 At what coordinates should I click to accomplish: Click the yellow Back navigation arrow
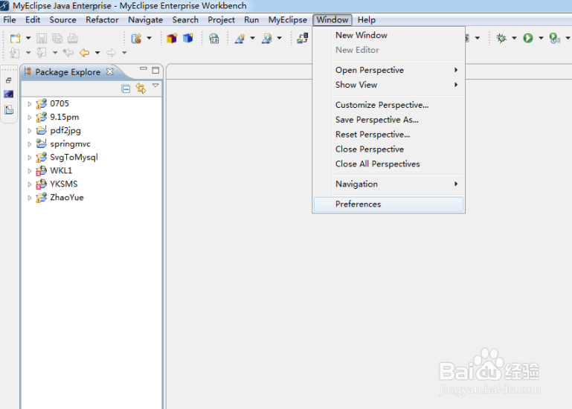coord(85,53)
